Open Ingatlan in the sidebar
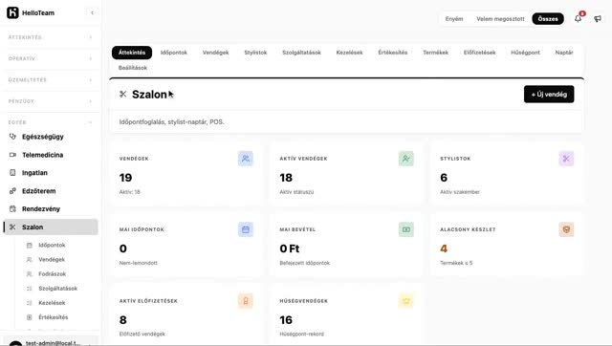The width and height of the screenshot is (612, 346). click(x=50, y=172)
